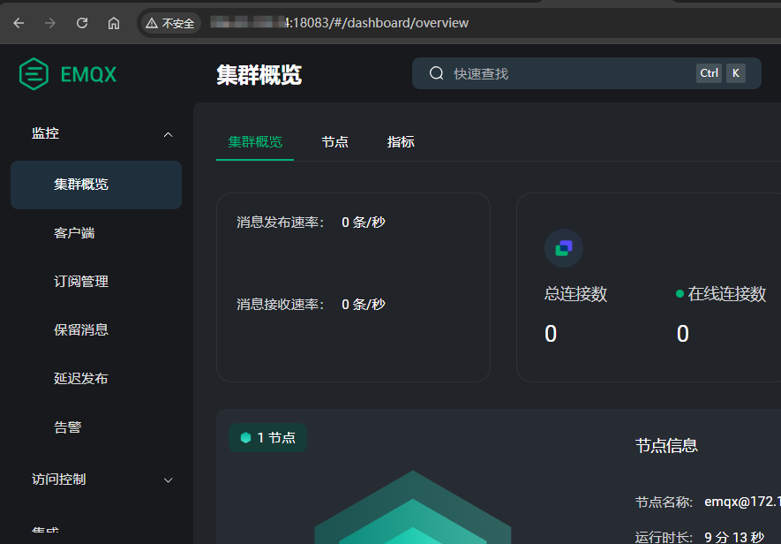
Task: Select the 集群概览 tab
Action: pos(255,141)
